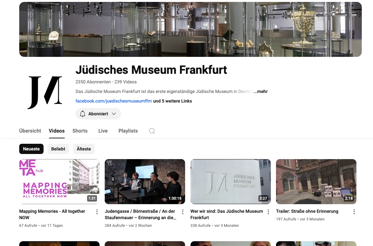Select the Neueste sort filter

click(31, 149)
